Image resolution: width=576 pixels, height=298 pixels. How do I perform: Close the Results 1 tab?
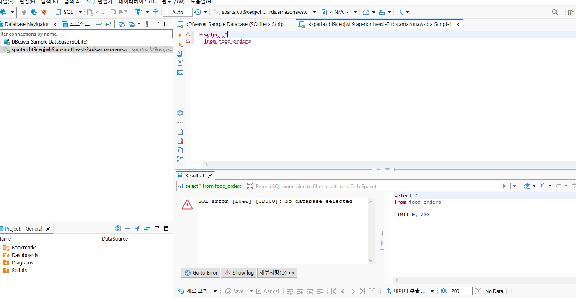(210, 176)
